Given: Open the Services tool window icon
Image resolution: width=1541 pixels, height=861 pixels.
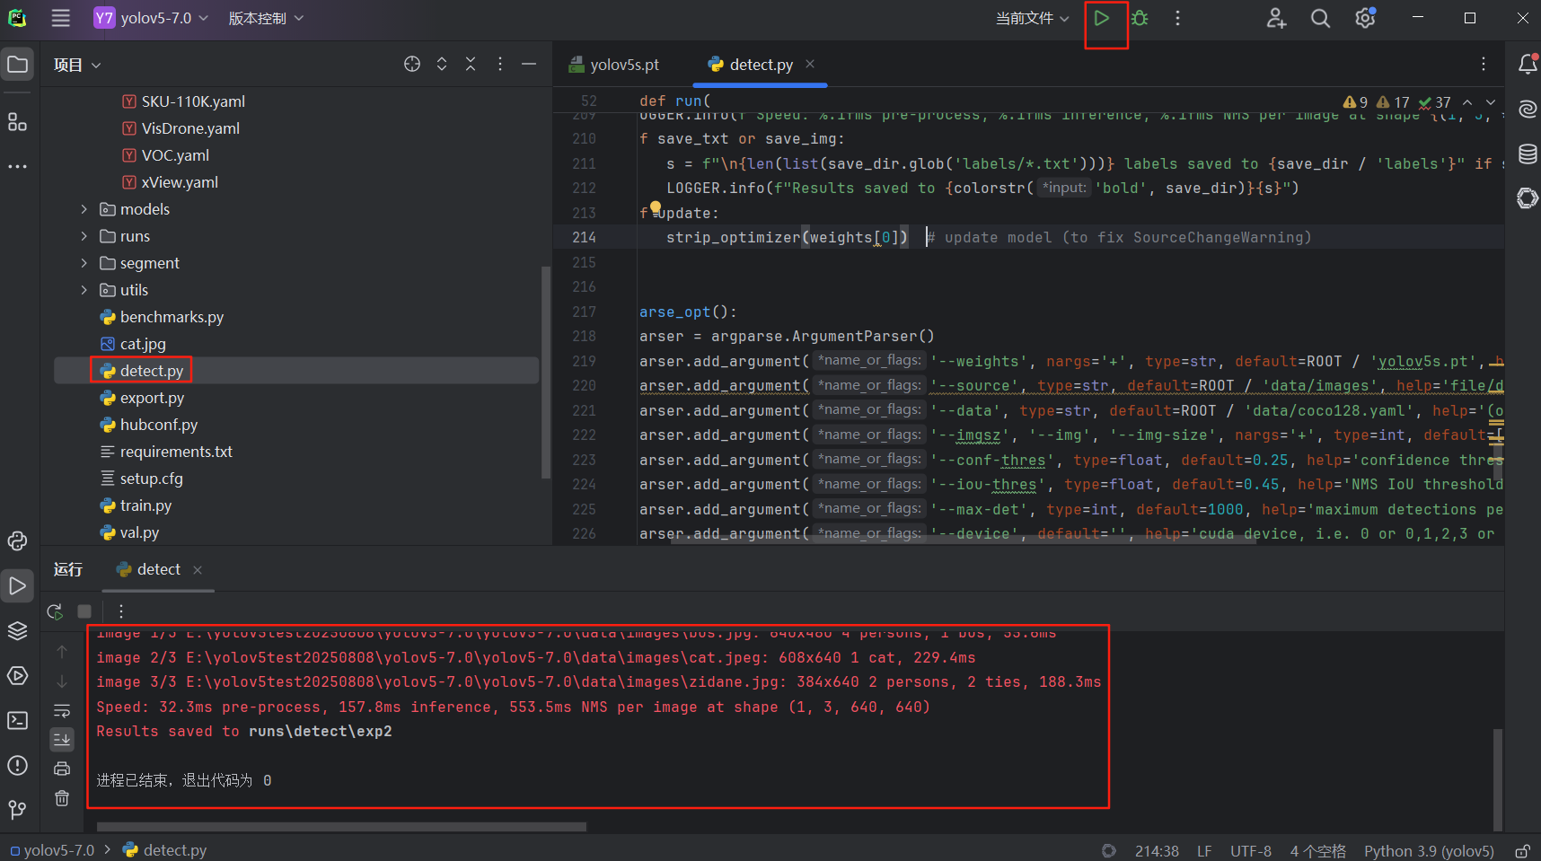Looking at the screenshot, I should [17, 676].
